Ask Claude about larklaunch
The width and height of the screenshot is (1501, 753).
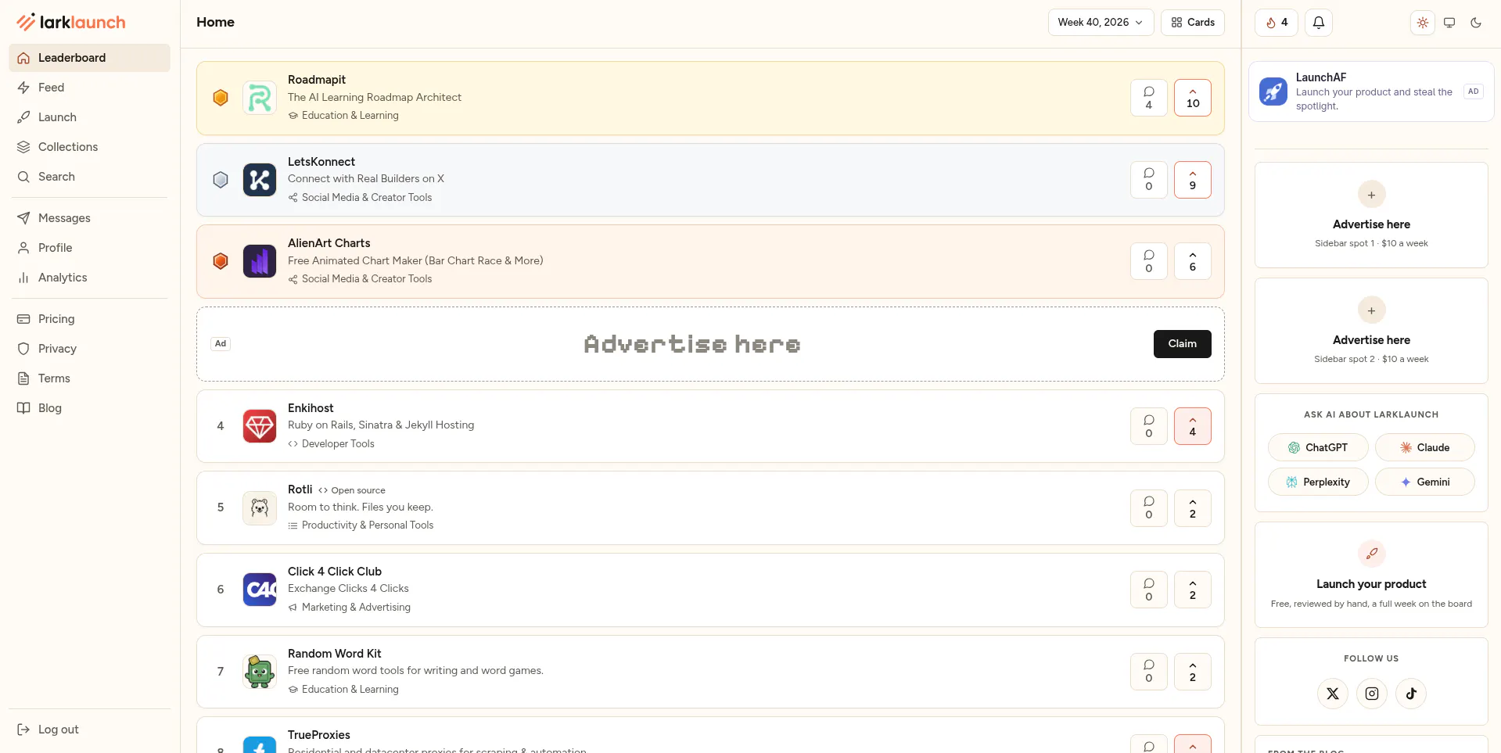click(1424, 447)
